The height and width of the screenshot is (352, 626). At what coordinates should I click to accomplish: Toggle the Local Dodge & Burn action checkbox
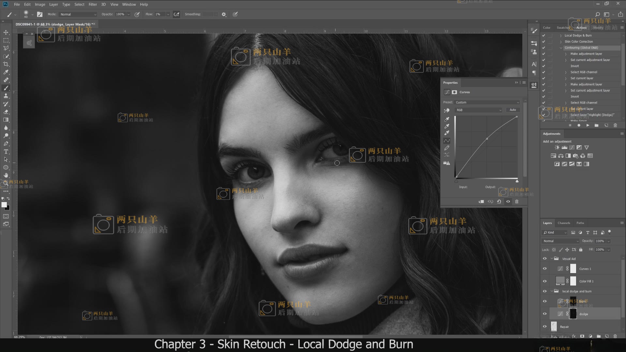click(x=544, y=36)
